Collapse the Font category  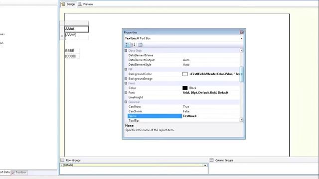tap(126, 83)
